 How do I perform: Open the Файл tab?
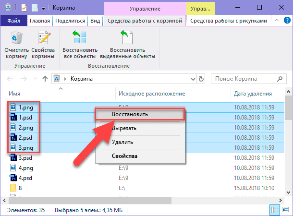click(x=13, y=21)
